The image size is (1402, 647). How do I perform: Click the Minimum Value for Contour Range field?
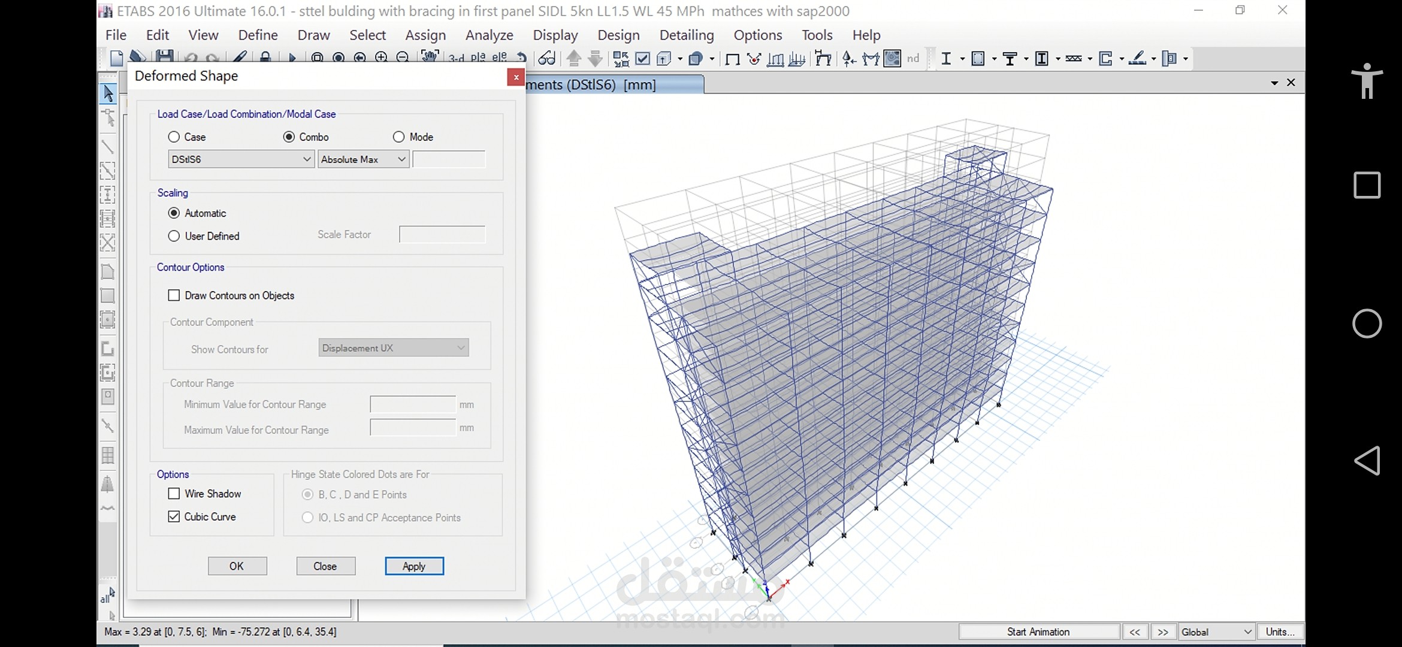point(413,404)
